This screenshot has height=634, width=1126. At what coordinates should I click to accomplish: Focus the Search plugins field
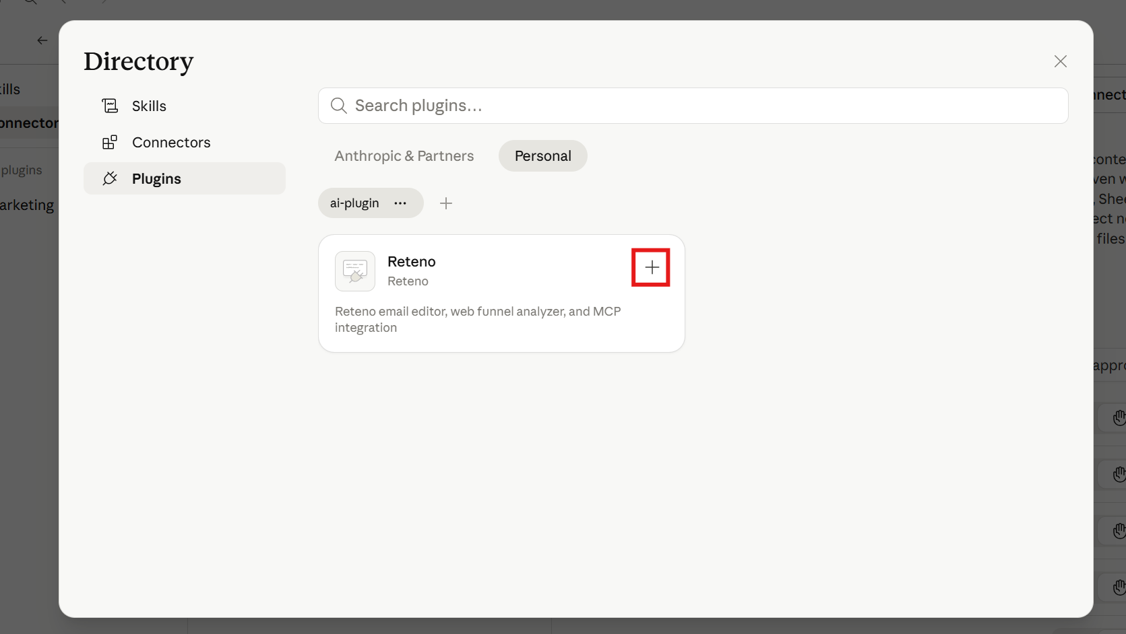[x=693, y=106]
